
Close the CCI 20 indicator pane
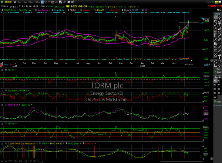pos(2,70)
